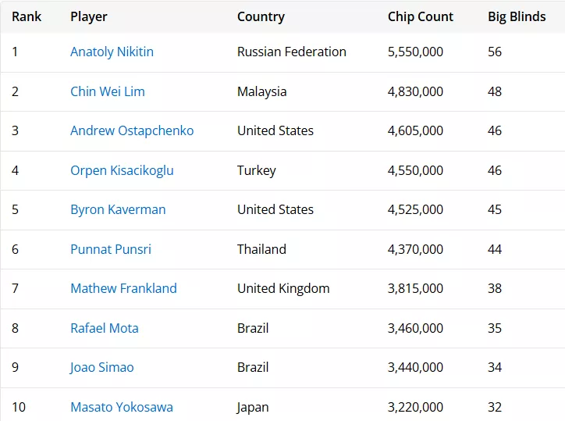Click Mathew Frankland player link
The image size is (565, 421).
click(x=123, y=288)
